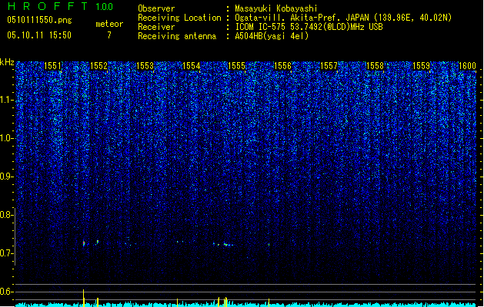Click the Ogata-vill. Akita-Pref. JAPAN location text
484x307 pixels.
pos(343,18)
